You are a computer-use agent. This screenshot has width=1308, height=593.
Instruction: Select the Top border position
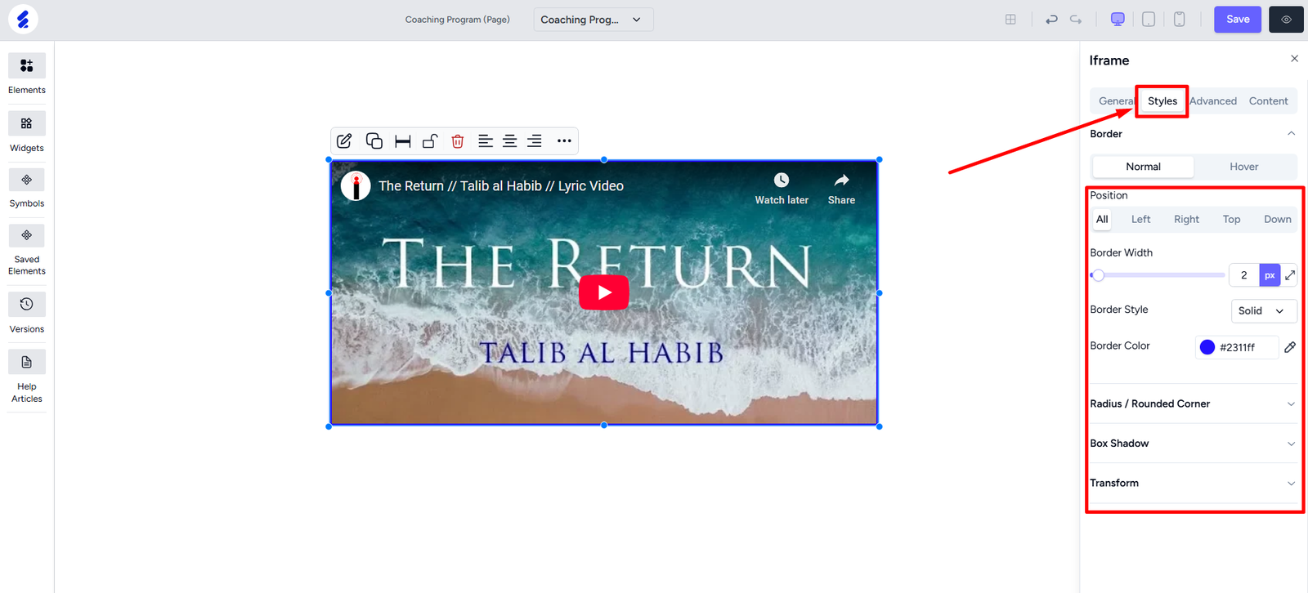pyautogui.click(x=1231, y=220)
